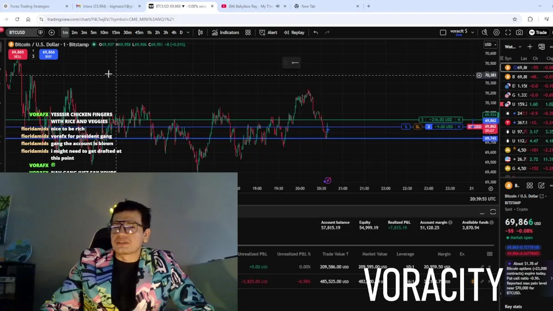Switch chart to daily D interval
Viewport: 553px width, 311px height.
pos(181,32)
